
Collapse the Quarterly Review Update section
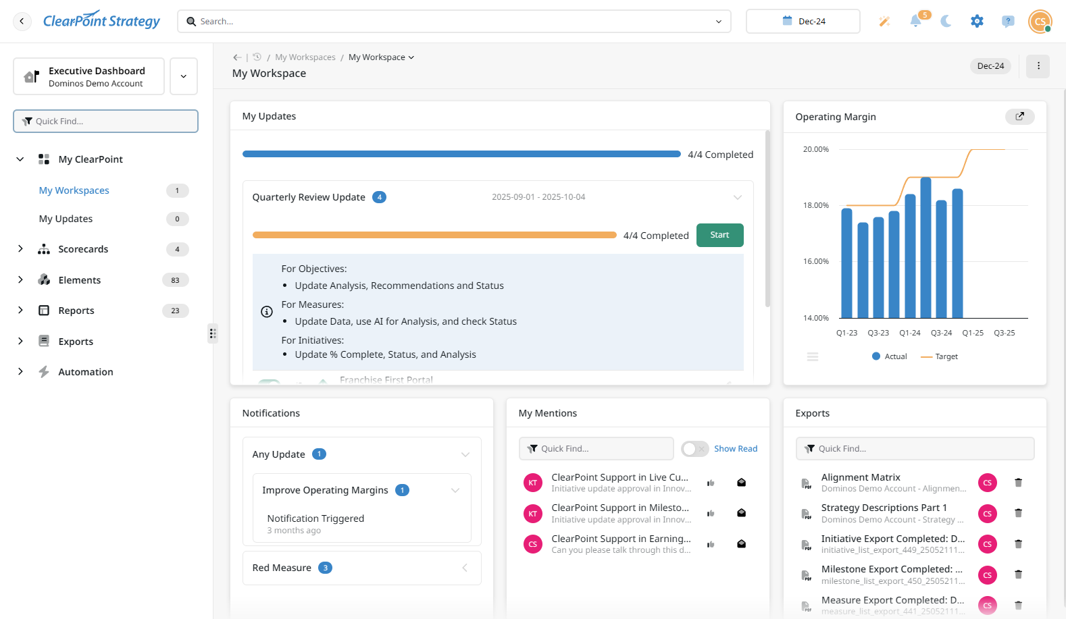[x=737, y=197]
